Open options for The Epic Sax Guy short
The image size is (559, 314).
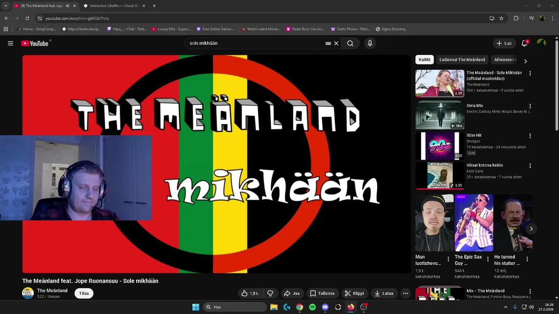[x=488, y=259]
